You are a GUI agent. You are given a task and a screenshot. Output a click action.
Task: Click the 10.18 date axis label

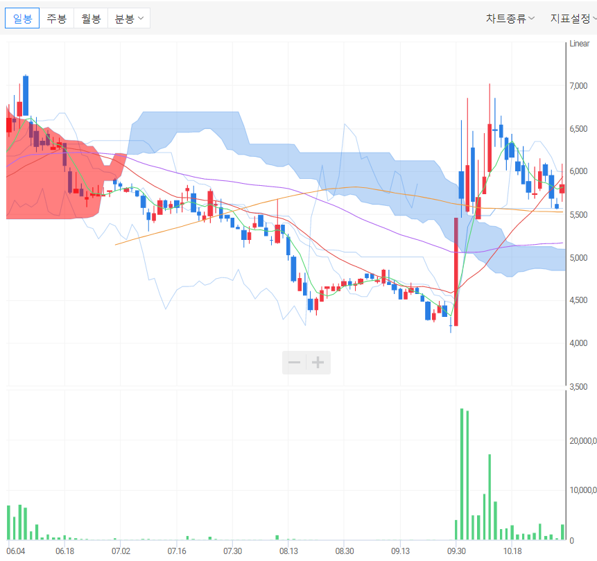click(512, 551)
